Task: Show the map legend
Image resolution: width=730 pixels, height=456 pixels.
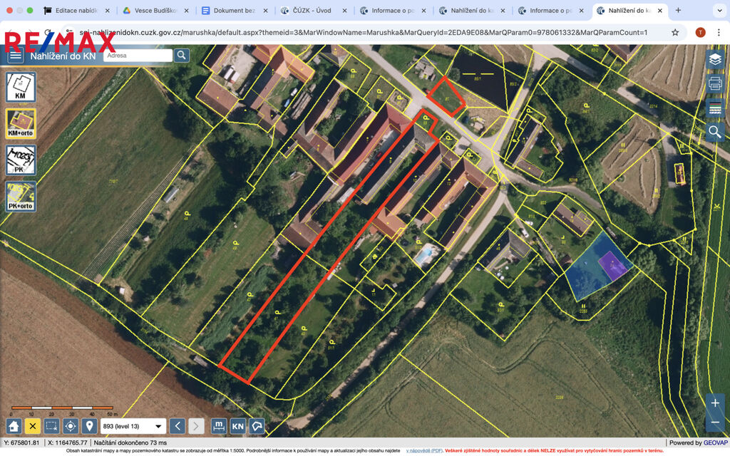Action: [x=715, y=108]
